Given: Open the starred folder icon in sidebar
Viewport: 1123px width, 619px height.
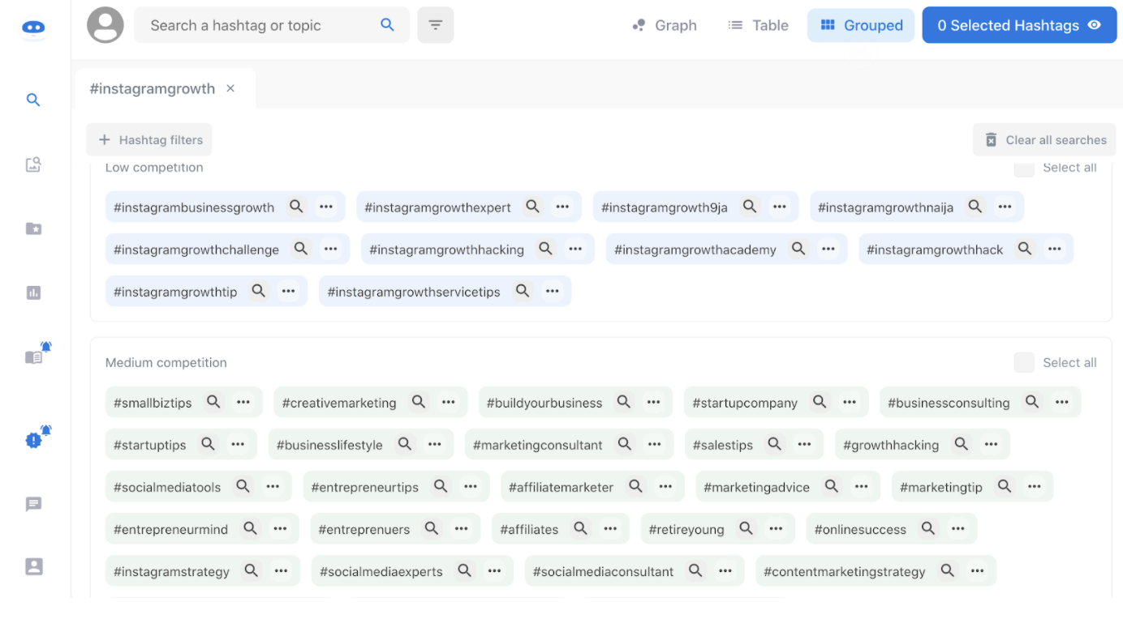Looking at the screenshot, I should (x=33, y=228).
